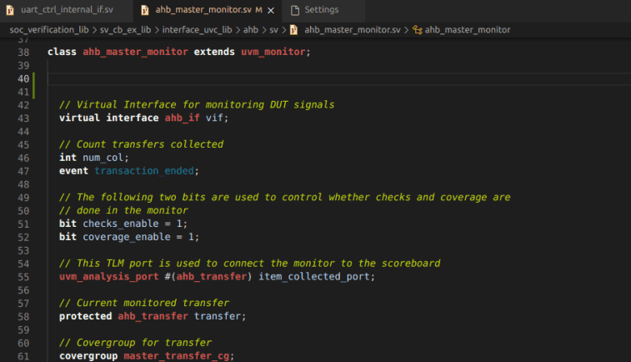Click the master_transfer_cg covergroup name
The width and height of the screenshot is (631, 362).
tap(178, 356)
